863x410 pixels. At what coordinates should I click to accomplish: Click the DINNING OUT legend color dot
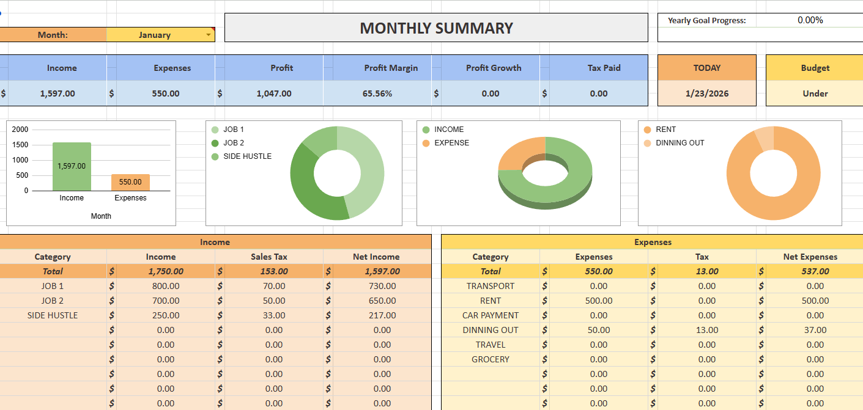pyautogui.click(x=647, y=143)
